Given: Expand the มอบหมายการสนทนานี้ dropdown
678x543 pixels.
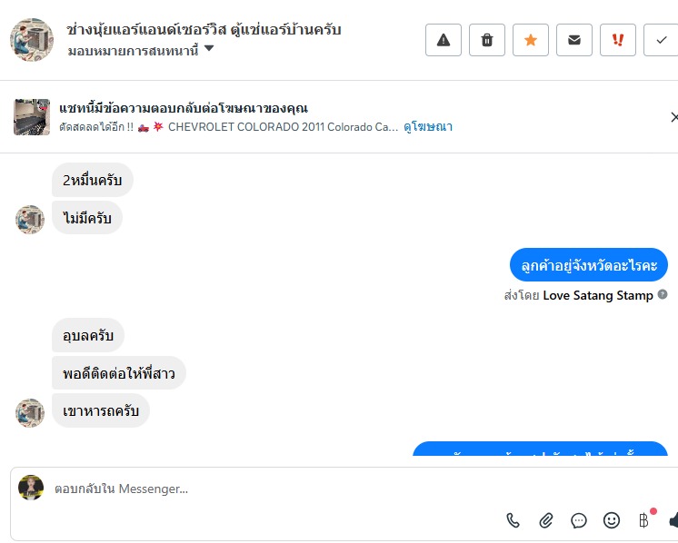Looking at the screenshot, I should tap(208, 49).
